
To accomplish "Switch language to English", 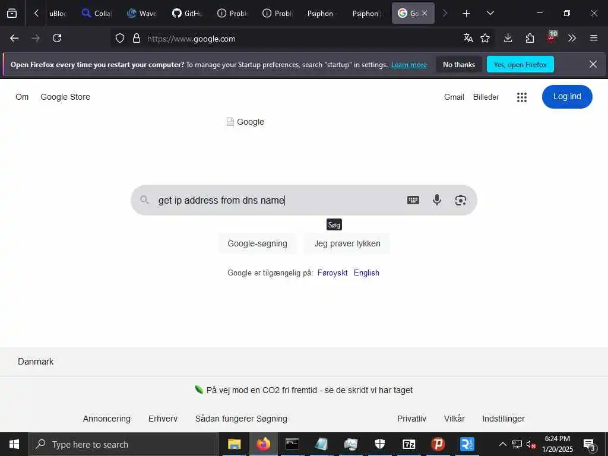I will point(366,273).
